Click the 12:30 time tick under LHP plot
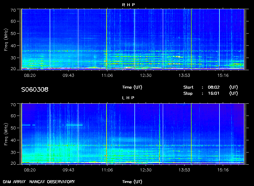This screenshot has height=186, width=254. pyautogui.click(x=146, y=170)
